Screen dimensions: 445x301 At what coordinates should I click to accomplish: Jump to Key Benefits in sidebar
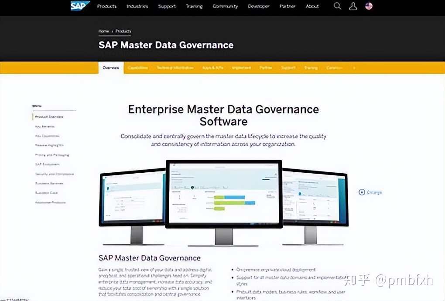pos(45,127)
